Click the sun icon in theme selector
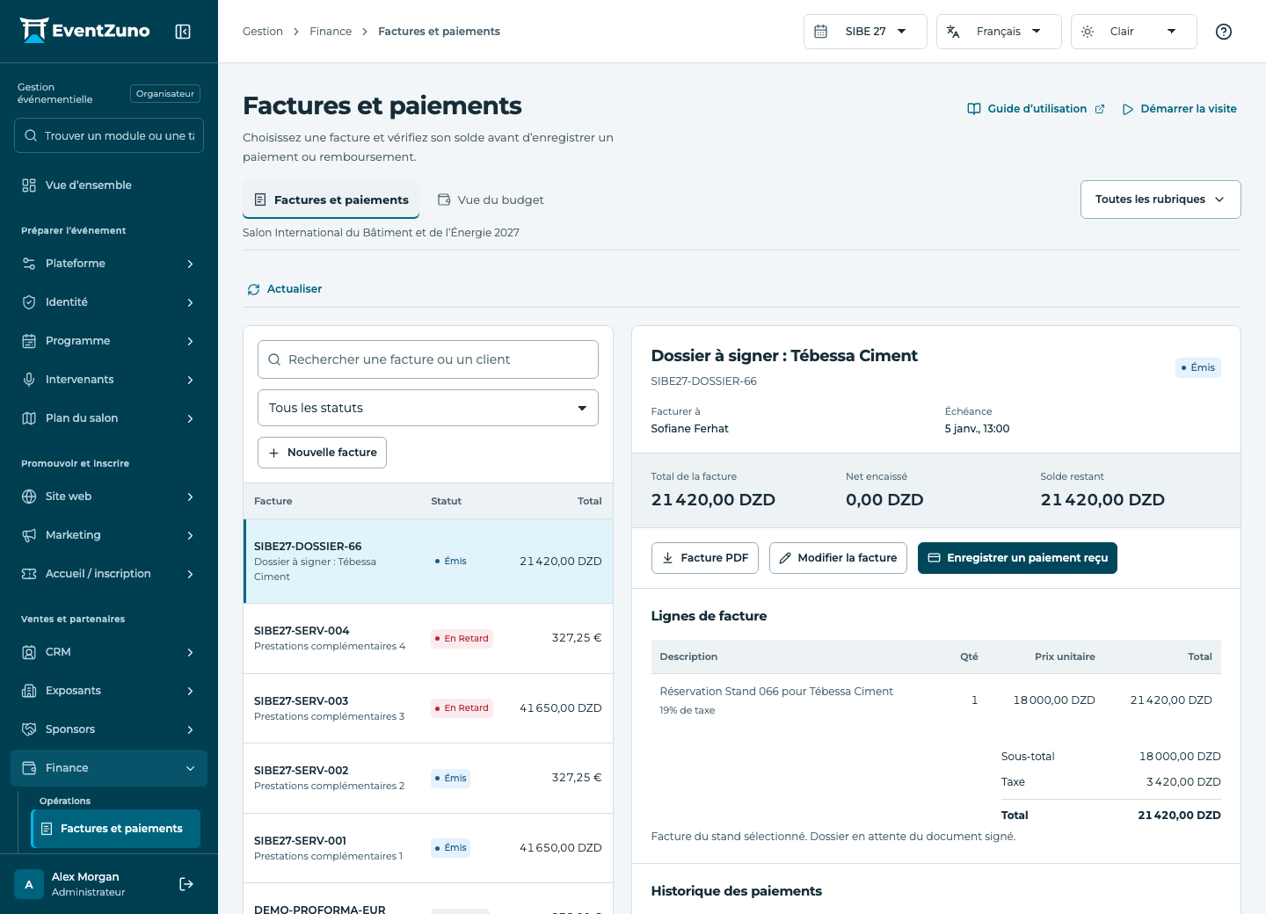1266x914 pixels. click(1088, 32)
